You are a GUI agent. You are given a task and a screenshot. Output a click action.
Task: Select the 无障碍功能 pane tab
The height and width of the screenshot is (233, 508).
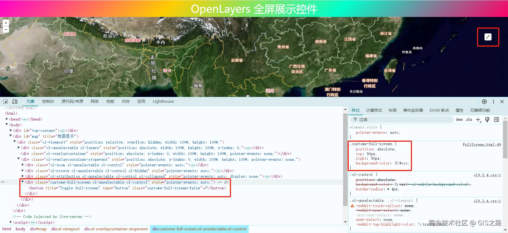[480, 110]
